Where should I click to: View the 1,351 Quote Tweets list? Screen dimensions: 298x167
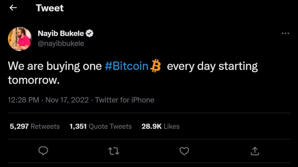[101, 126]
